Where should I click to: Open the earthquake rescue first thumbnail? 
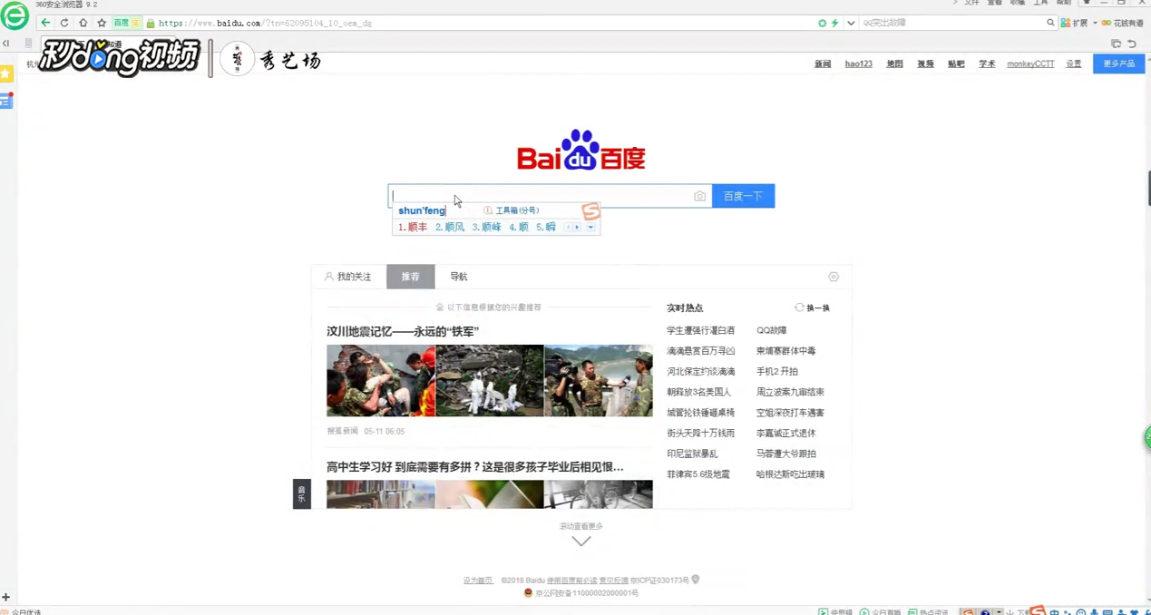click(x=381, y=381)
